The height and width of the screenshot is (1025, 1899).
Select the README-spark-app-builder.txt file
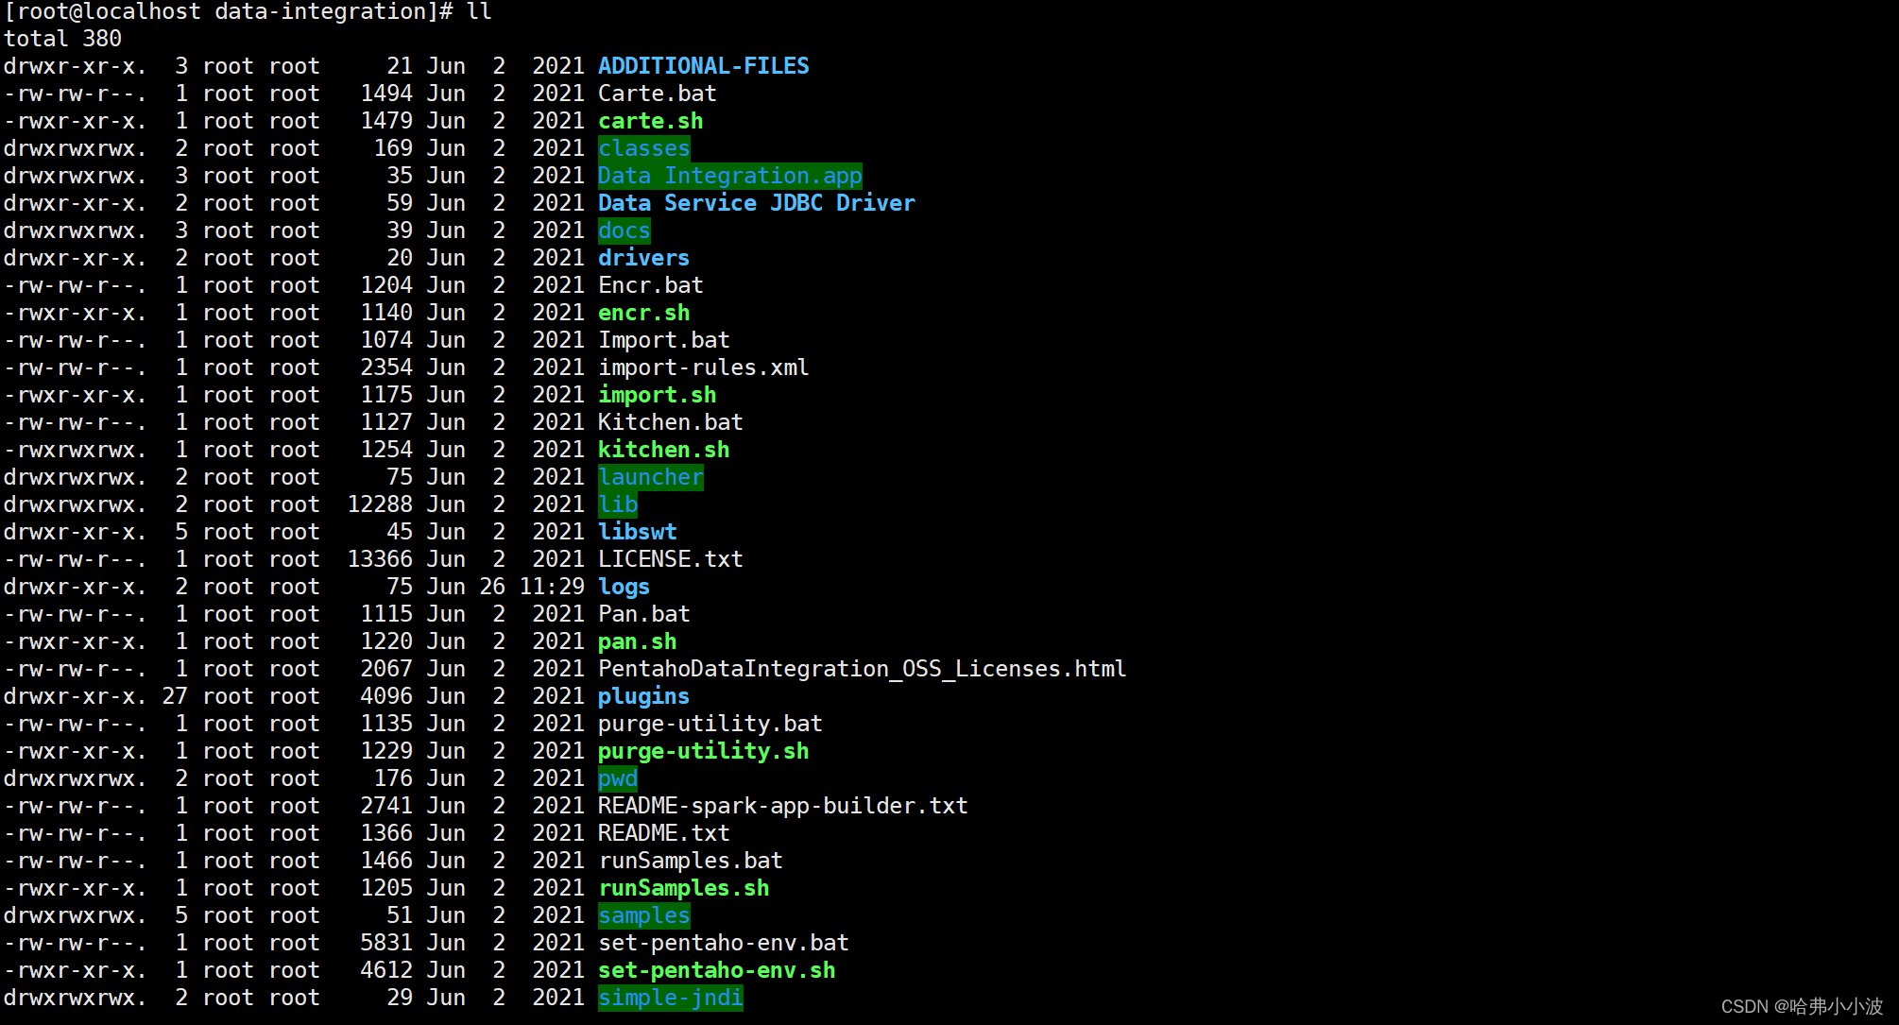pyautogui.click(x=782, y=805)
